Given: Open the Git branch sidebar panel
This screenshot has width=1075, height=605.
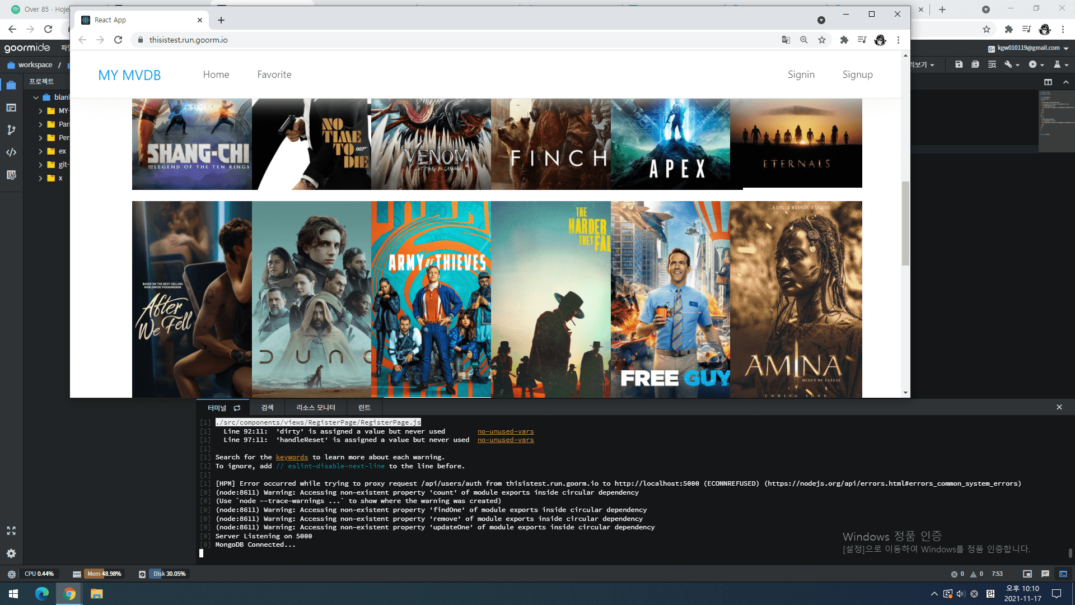Looking at the screenshot, I should pyautogui.click(x=11, y=130).
